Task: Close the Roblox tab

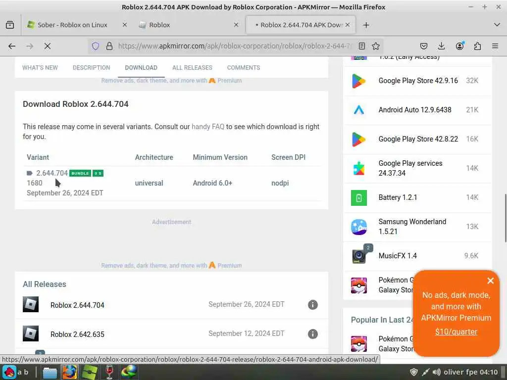Action: pyautogui.click(x=236, y=25)
